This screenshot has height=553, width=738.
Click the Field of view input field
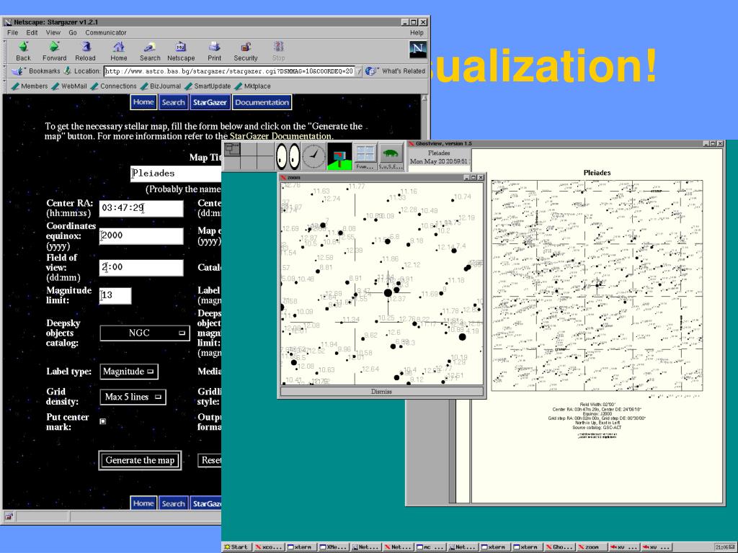point(141,268)
